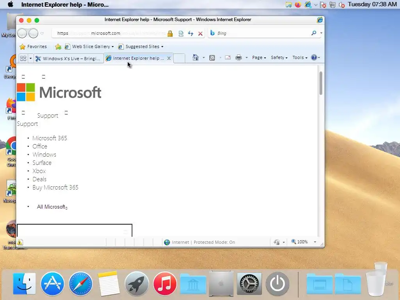This screenshot has height=300, width=400.
Task: Click the status bar warning icon
Action: coord(20,242)
